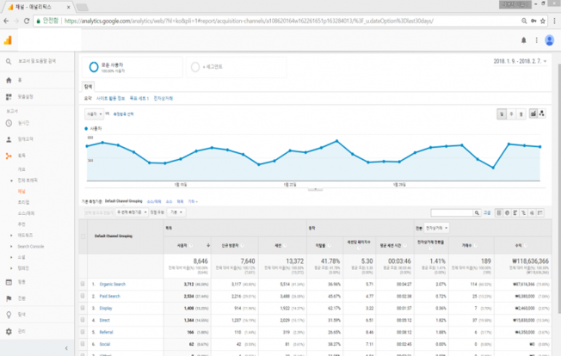Image resolution: width=561 pixels, height=356 pixels.
Task: Click into the table search field
Action: click(x=452, y=212)
